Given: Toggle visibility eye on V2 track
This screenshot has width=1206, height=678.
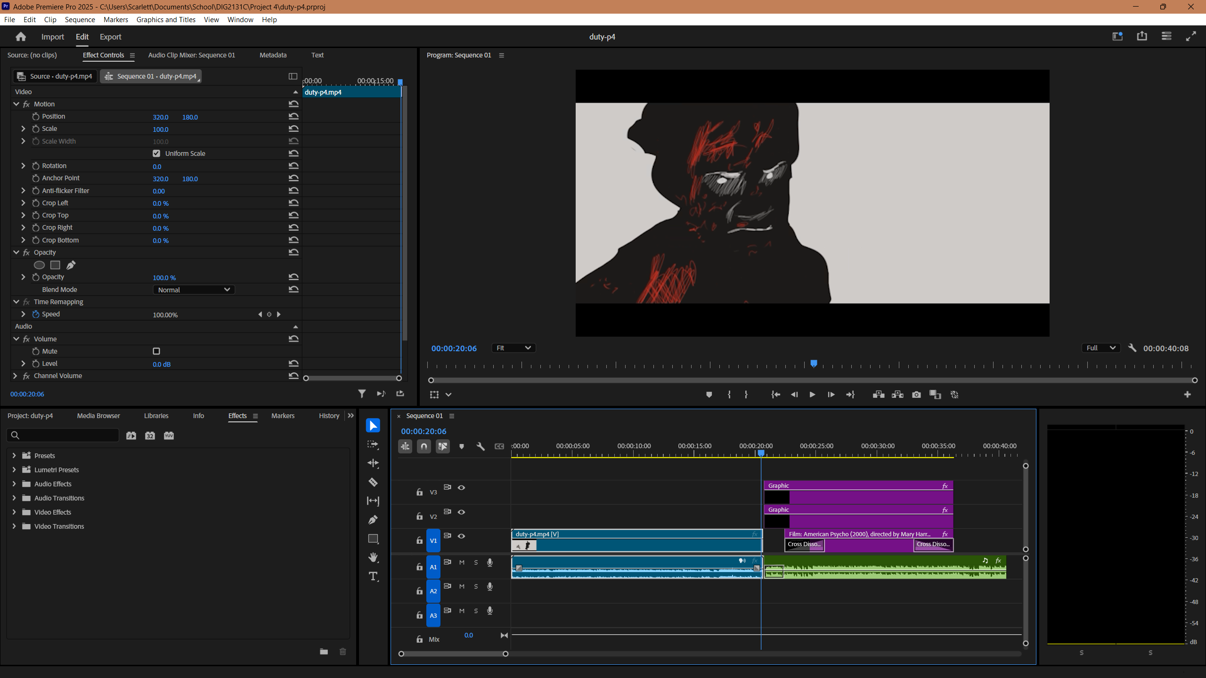Looking at the screenshot, I should click(x=461, y=512).
